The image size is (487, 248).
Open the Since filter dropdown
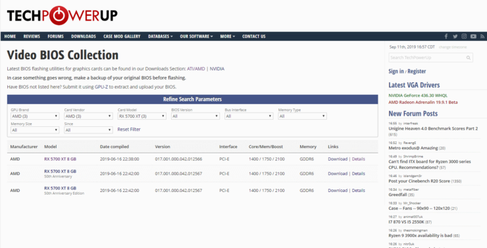coord(88,130)
